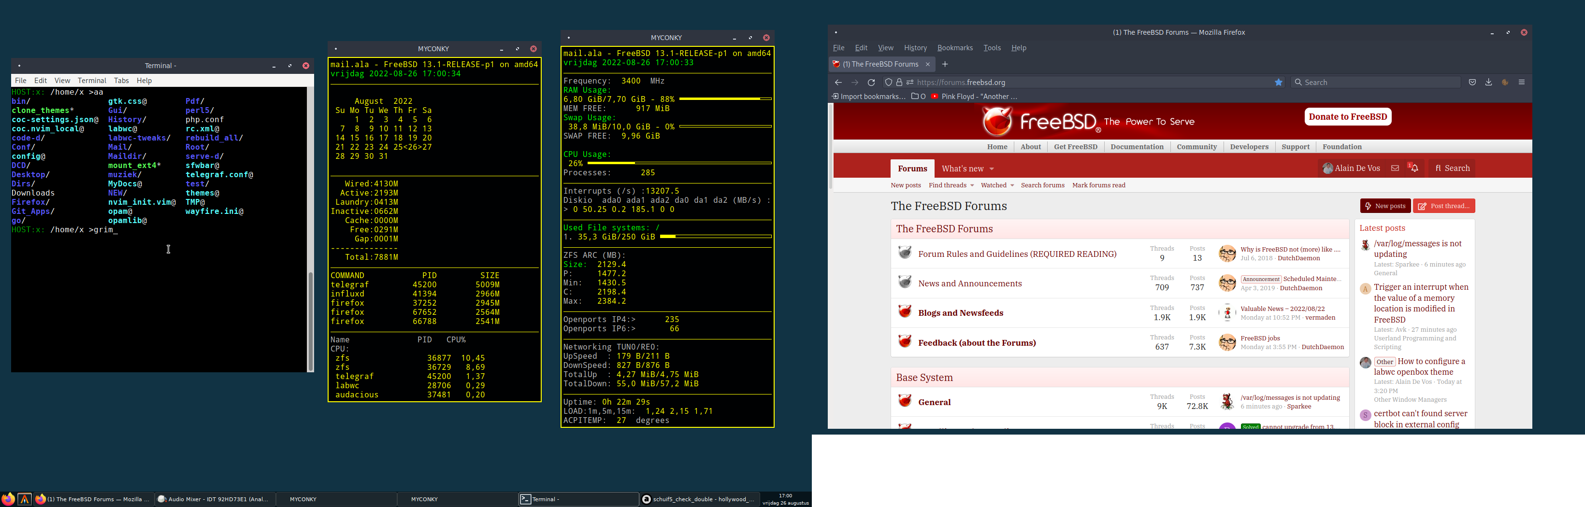Click Import bookmarks toolbar item

868,97
